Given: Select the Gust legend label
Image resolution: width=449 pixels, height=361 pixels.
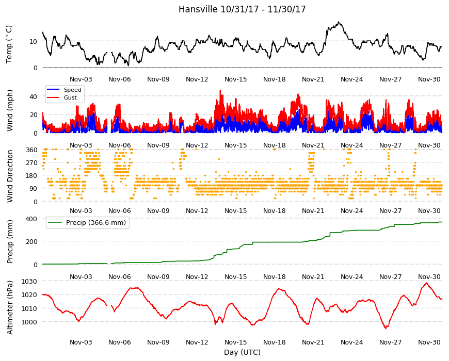Looking at the screenshot, I should click(x=70, y=97).
